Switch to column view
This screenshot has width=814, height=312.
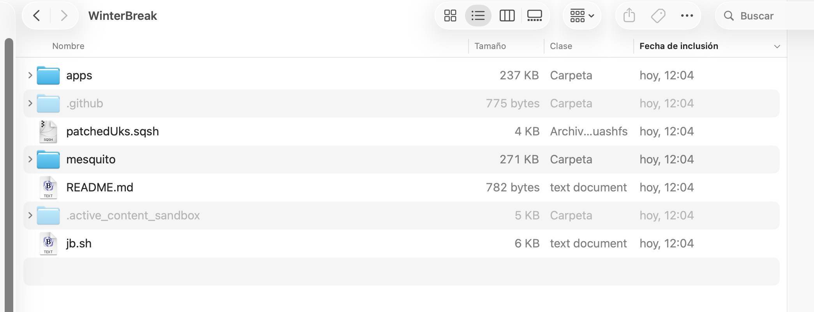507,16
